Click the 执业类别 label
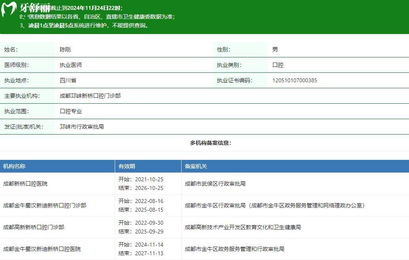409x260 pixels. [x=229, y=65]
